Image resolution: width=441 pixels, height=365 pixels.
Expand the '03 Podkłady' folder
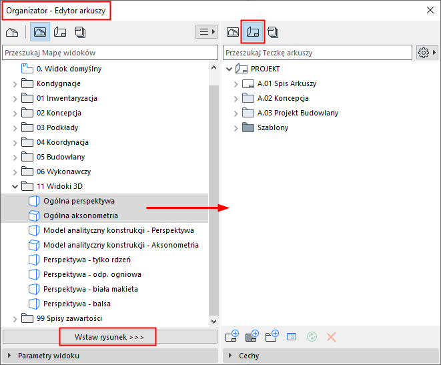pyautogui.click(x=15, y=127)
